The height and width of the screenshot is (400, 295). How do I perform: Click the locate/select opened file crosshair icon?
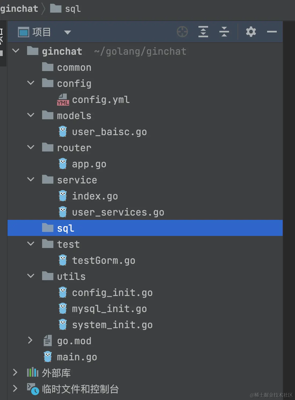click(x=182, y=32)
